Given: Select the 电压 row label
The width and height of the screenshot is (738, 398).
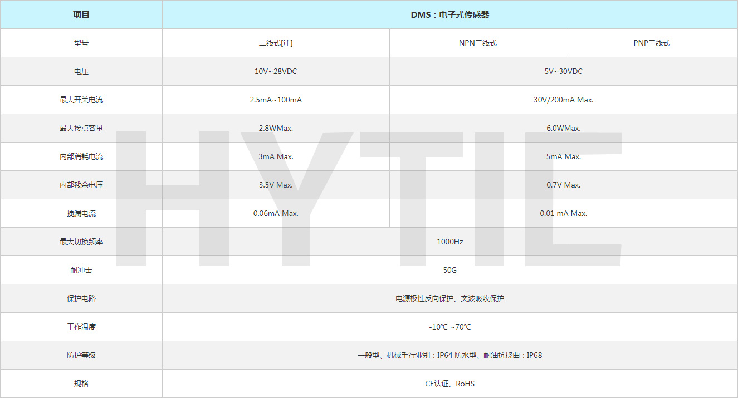Looking at the screenshot, I should point(81,71).
